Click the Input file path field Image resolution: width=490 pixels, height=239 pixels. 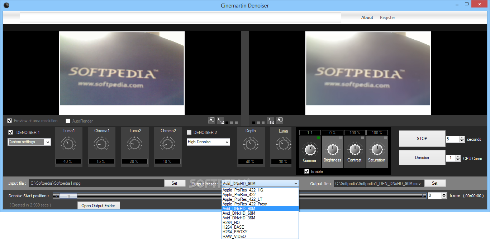point(97,183)
